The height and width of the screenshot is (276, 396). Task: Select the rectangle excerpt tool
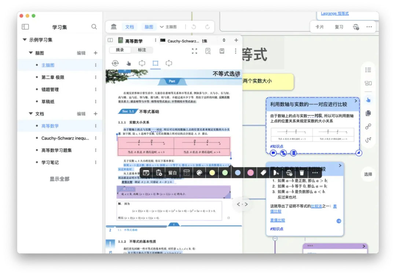[155, 63]
